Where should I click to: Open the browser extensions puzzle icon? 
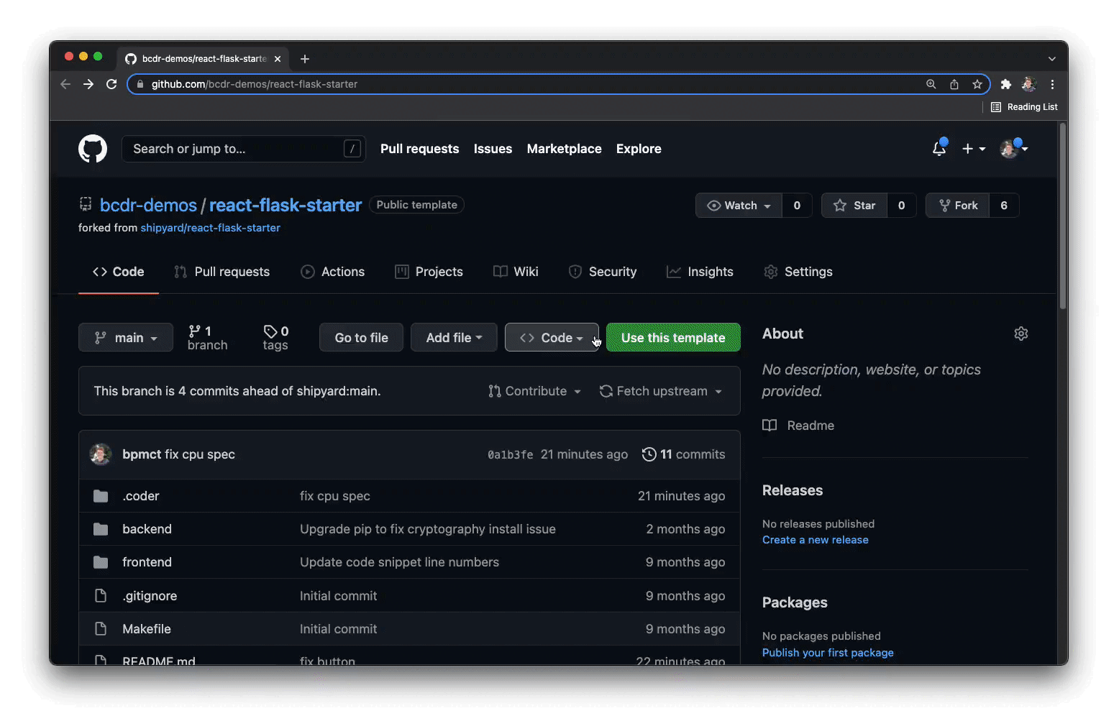[1006, 84]
